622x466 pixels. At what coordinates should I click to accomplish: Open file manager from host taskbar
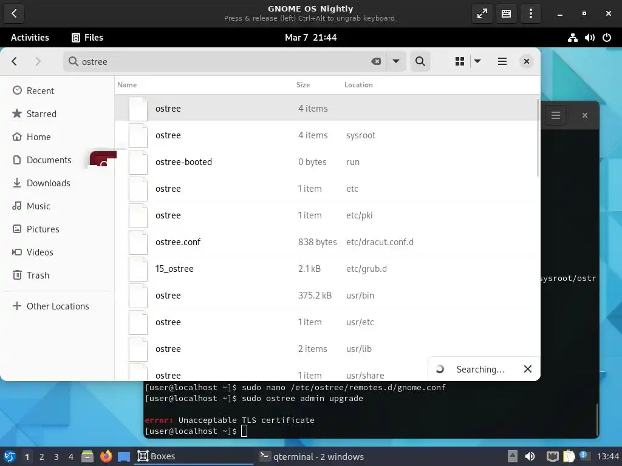coord(87,456)
